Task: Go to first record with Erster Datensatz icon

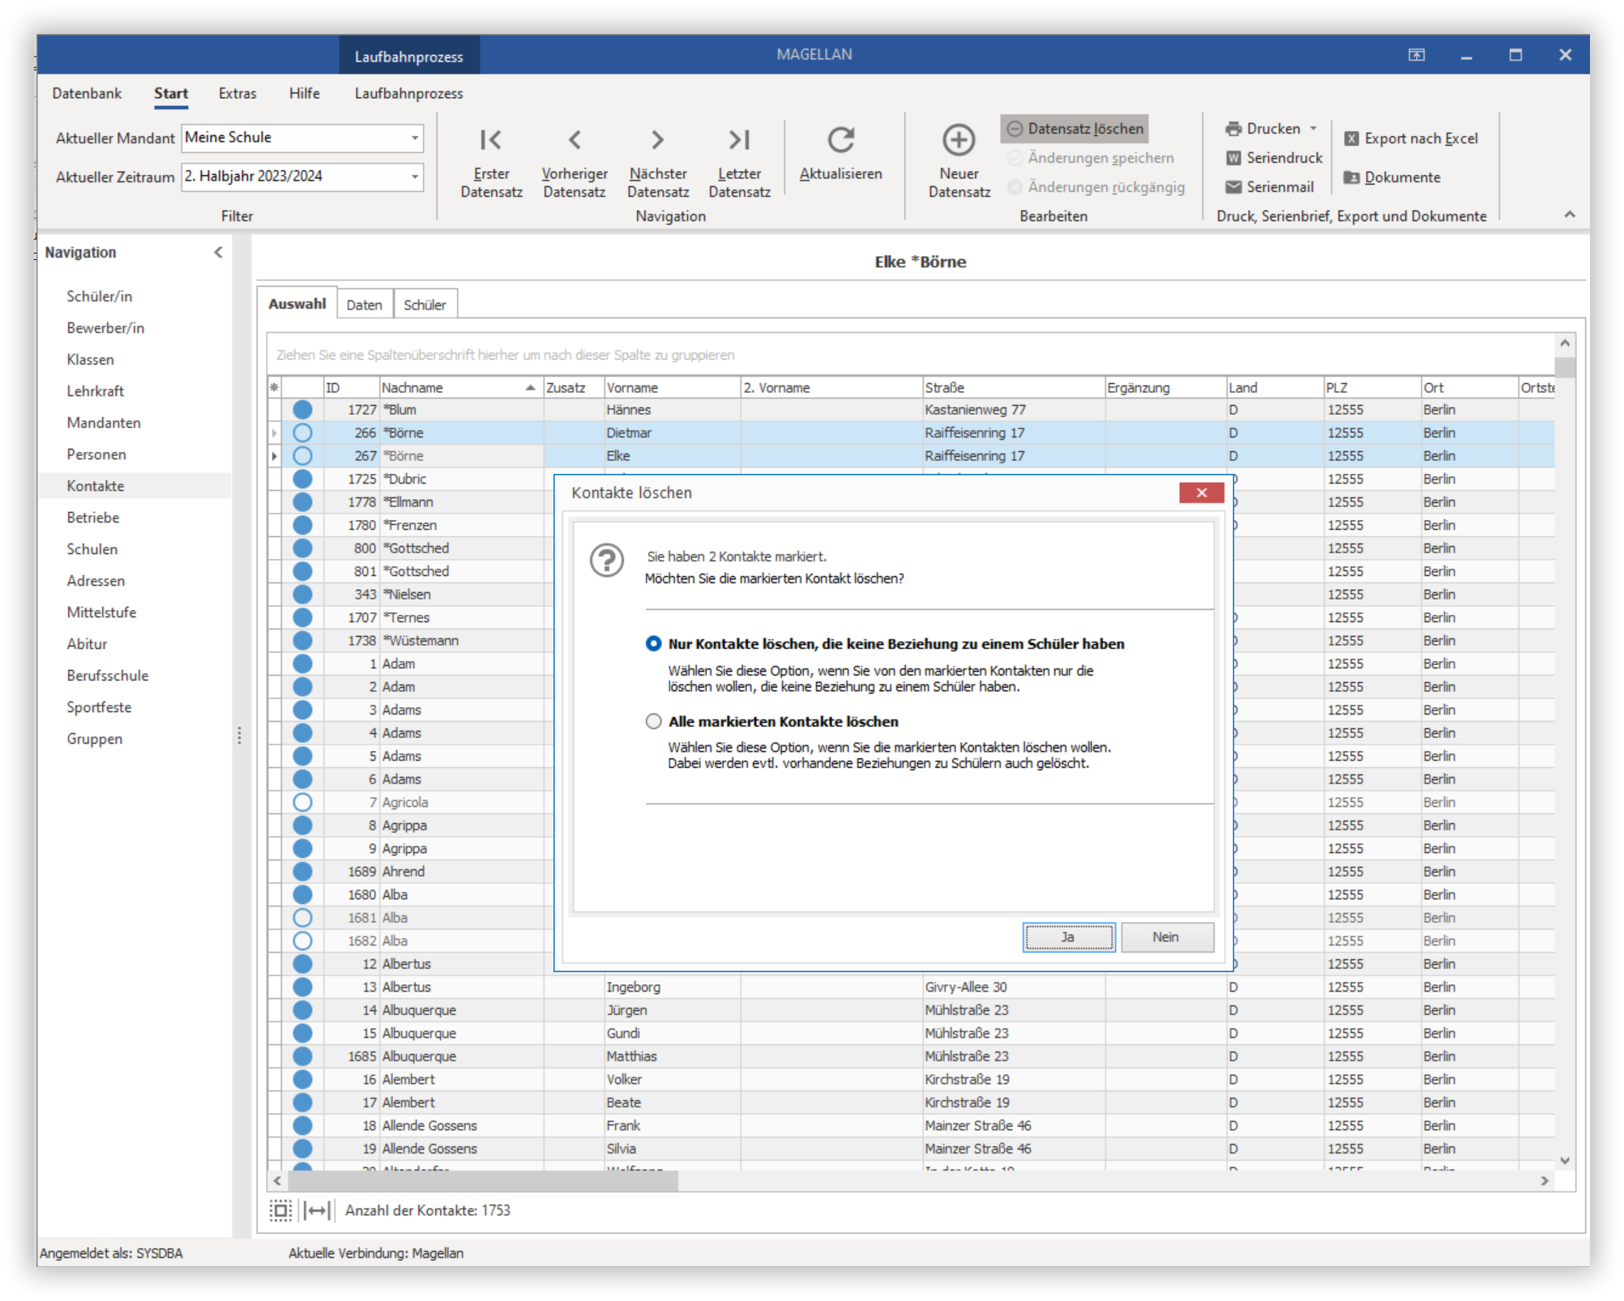Action: pyautogui.click(x=490, y=140)
